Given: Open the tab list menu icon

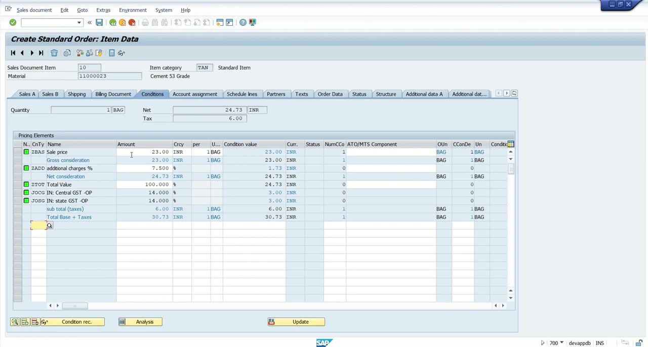Looking at the screenshot, I should click(514, 94).
